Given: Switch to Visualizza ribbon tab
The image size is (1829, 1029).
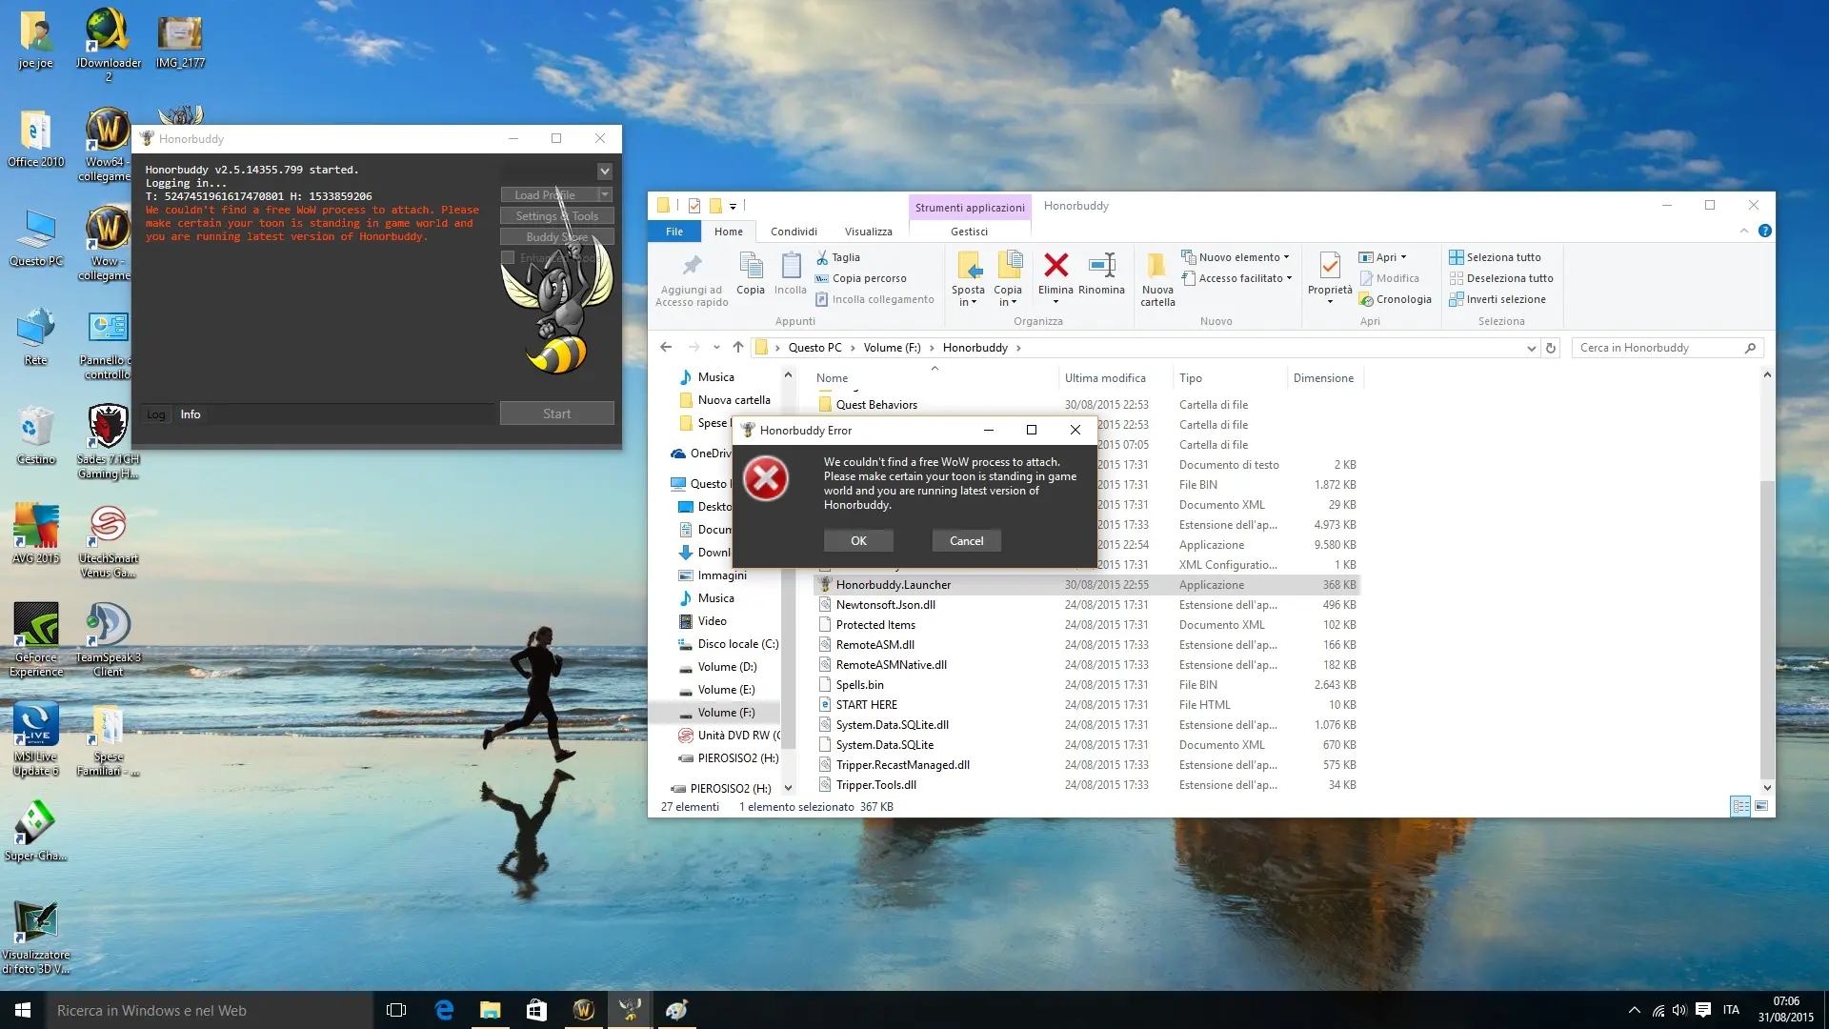Looking at the screenshot, I should pos(868,232).
